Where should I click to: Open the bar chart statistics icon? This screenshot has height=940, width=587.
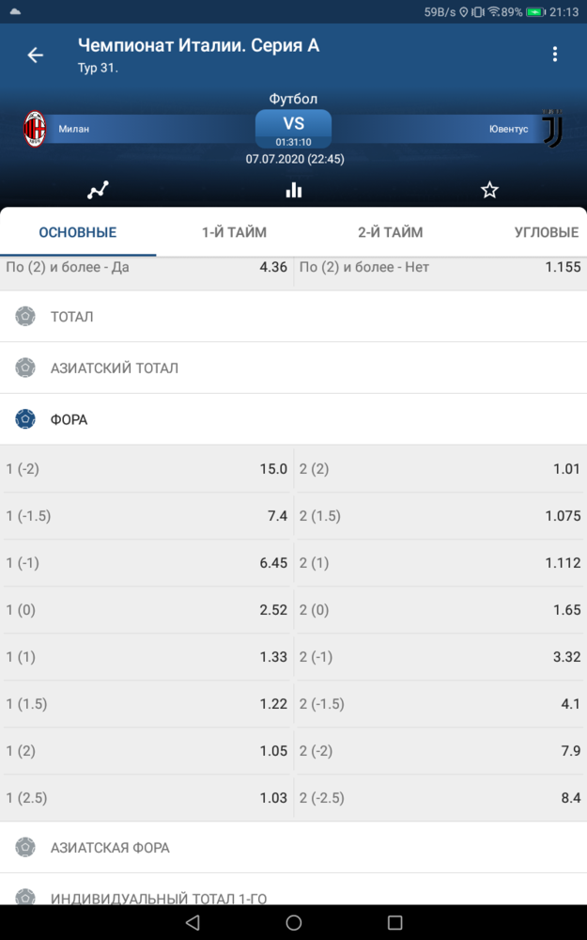click(x=293, y=190)
